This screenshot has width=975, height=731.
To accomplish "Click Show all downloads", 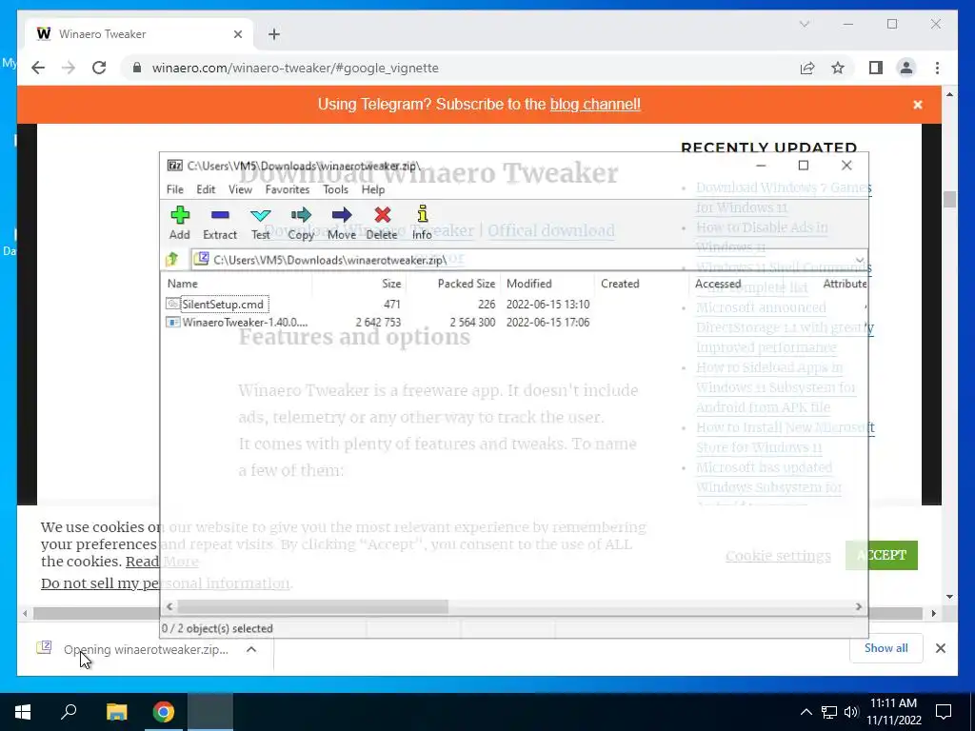I will pos(886,648).
